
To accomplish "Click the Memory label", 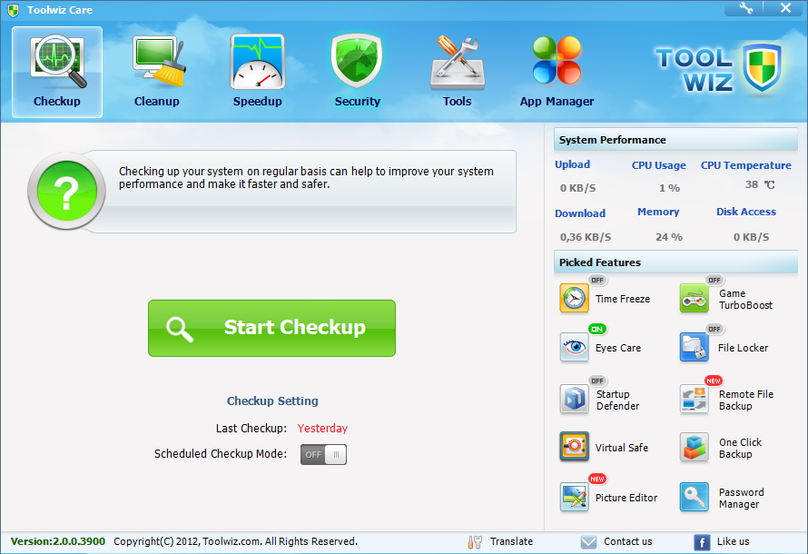I will click(658, 212).
